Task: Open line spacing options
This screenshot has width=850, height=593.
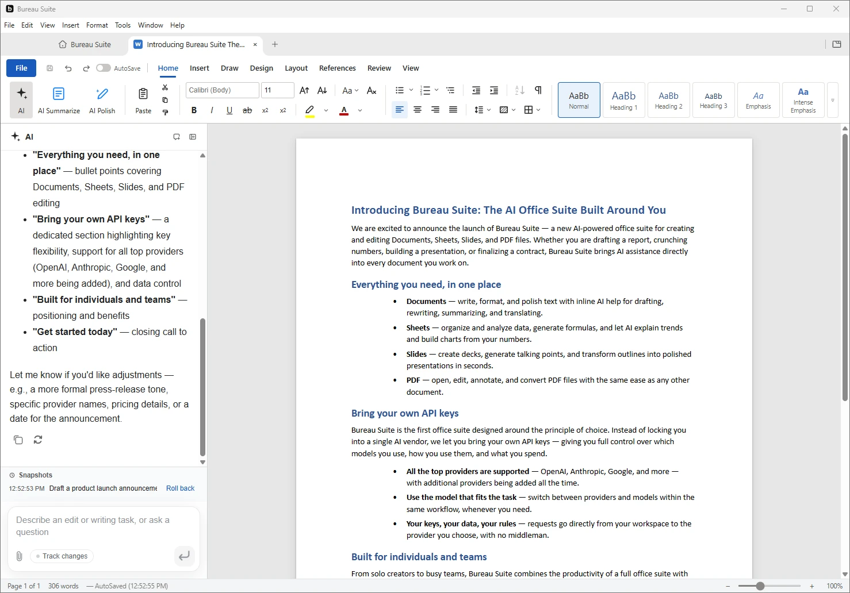Action: 482,110
